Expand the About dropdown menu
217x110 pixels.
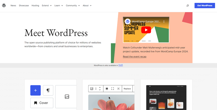[87, 5]
